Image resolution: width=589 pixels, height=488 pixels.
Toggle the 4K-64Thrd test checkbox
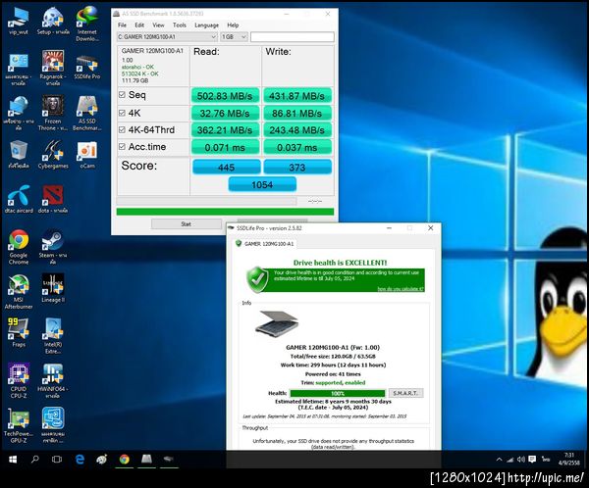(x=122, y=129)
